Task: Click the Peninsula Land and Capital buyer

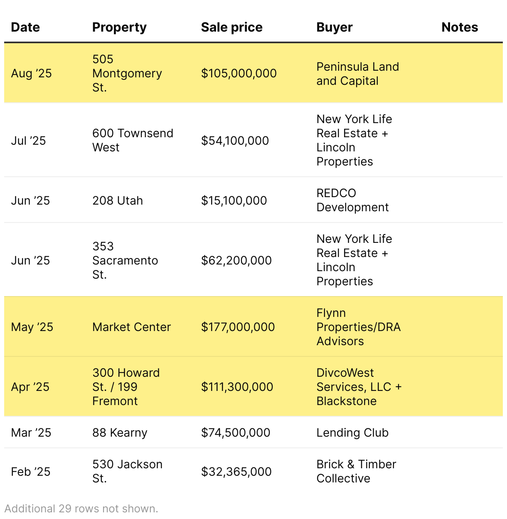Action: 357,74
